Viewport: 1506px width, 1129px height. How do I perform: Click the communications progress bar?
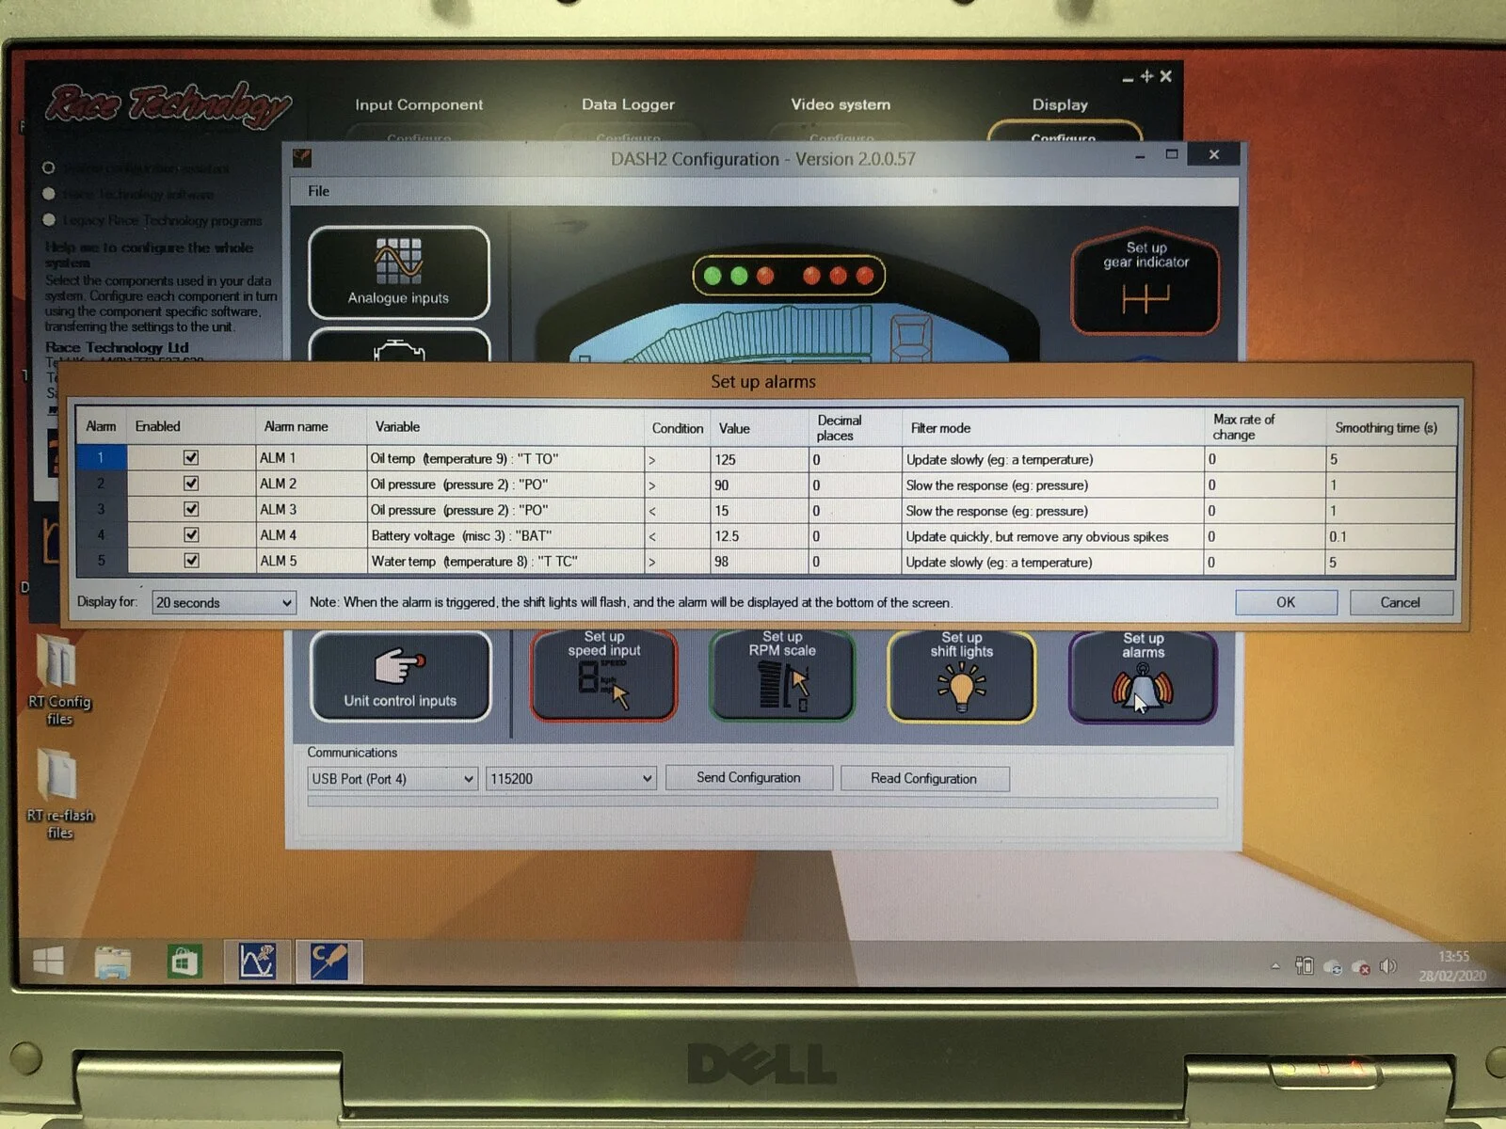click(762, 803)
